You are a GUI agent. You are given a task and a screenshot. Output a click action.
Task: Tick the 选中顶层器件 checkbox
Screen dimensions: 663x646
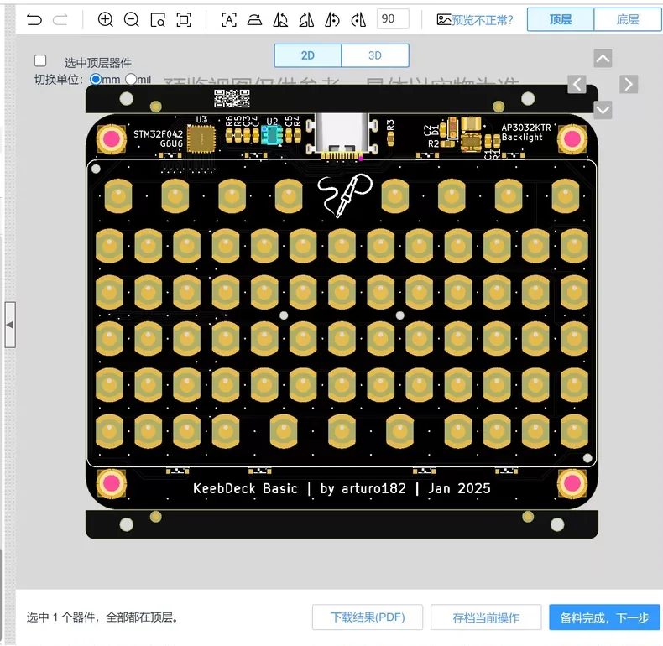coord(40,61)
